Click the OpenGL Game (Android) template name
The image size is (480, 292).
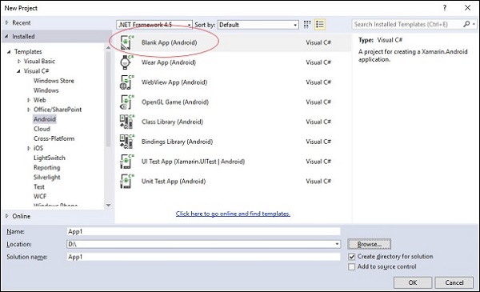[174, 102]
